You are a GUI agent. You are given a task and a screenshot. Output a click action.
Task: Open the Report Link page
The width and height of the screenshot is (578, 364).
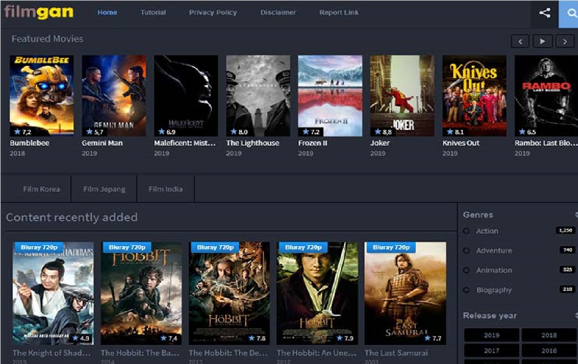(339, 12)
